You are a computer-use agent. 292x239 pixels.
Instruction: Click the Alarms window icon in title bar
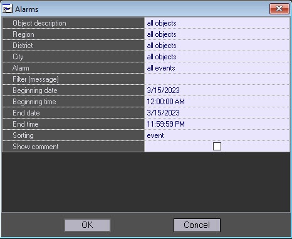click(x=8, y=9)
